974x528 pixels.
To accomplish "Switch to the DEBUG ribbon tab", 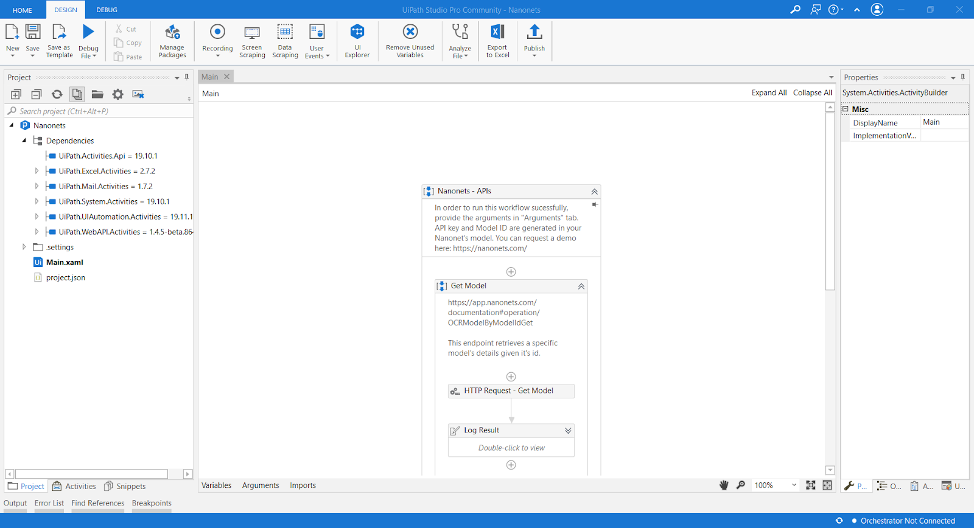I will coord(107,10).
